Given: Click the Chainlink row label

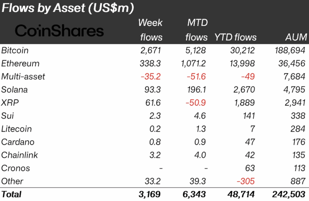Looking at the screenshot, I should pyautogui.click(x=20, y=155).
